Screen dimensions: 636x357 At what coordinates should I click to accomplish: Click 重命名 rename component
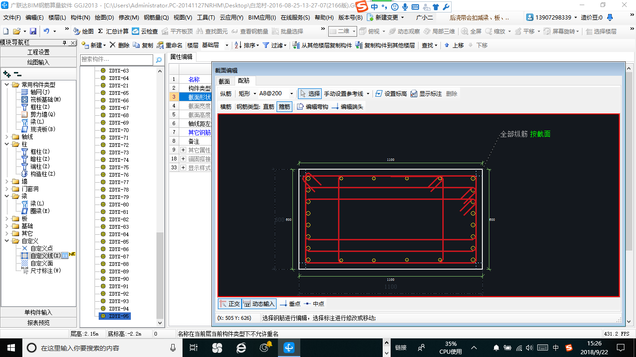(x=170, y=45)
